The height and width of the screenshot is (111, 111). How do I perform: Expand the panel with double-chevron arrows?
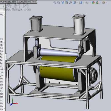[4, 7]
